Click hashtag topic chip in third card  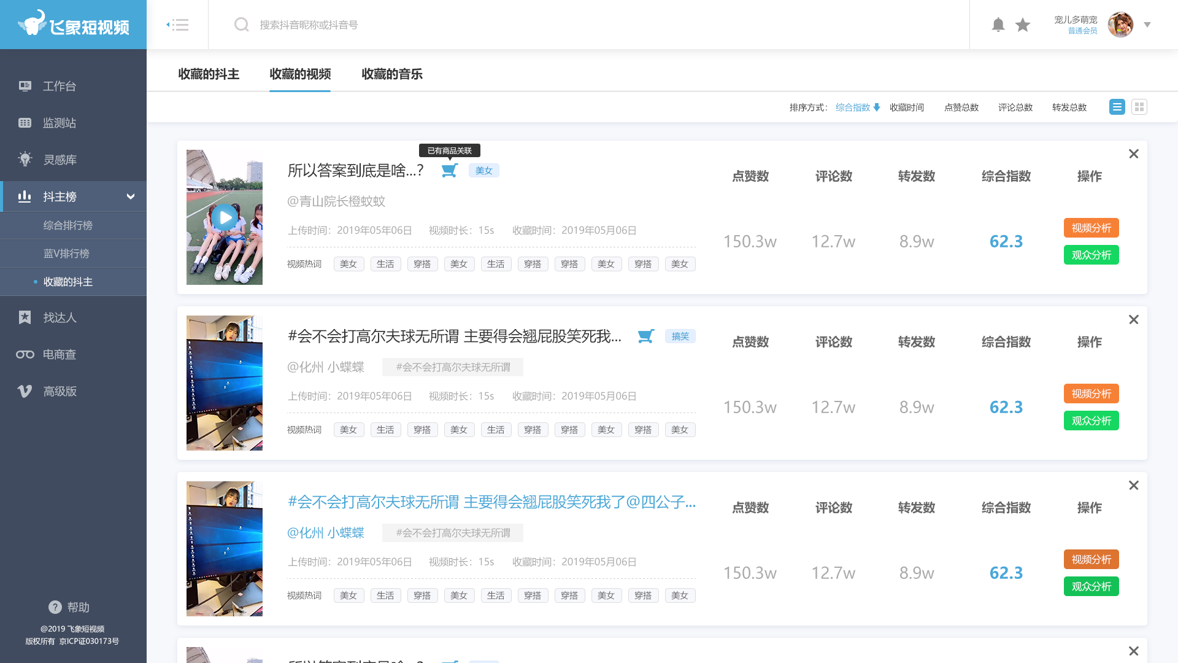click(x=453, y=533)
